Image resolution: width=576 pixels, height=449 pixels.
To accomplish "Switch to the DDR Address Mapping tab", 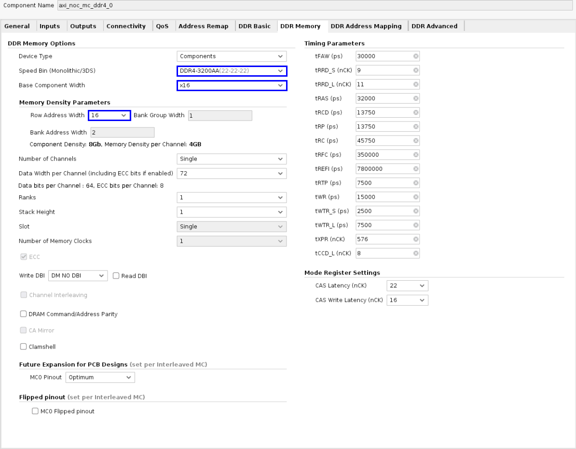I will 366,26.
